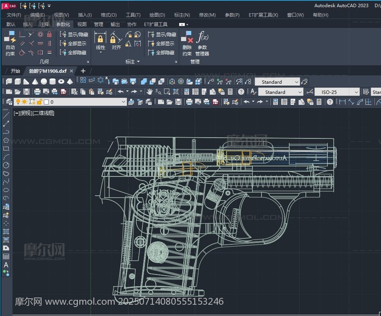Open the 修改(M) menu
This screenshot has width=381, height=316.
207,15
